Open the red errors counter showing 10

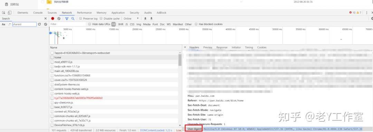pyautogui.click(x=352, y=13)
